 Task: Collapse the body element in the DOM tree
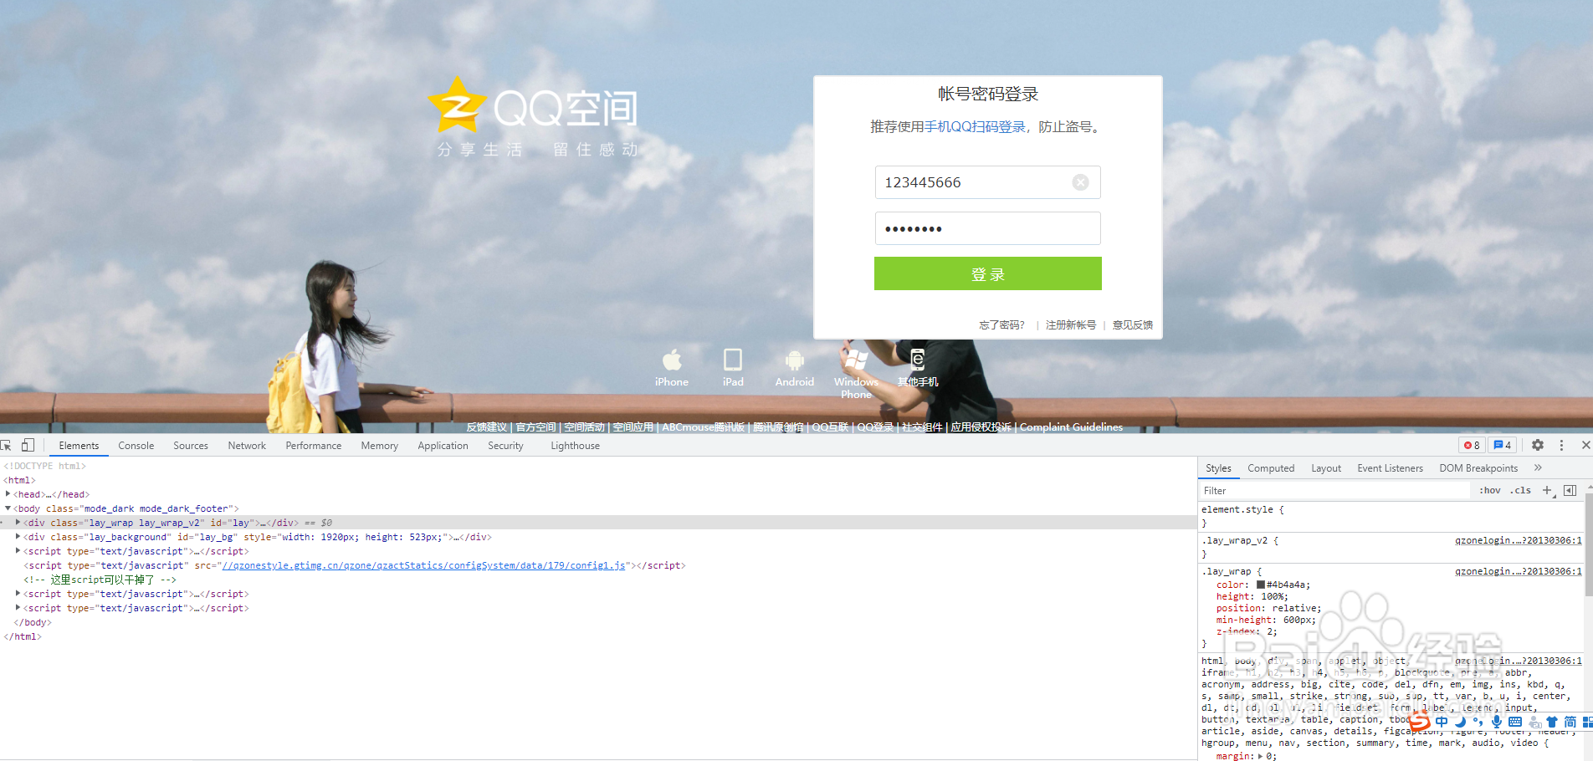click(8, 508)
